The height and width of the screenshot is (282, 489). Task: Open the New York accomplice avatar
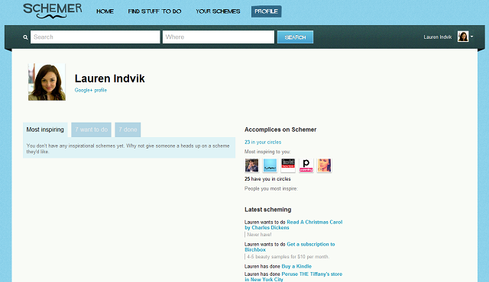point(288,165)
